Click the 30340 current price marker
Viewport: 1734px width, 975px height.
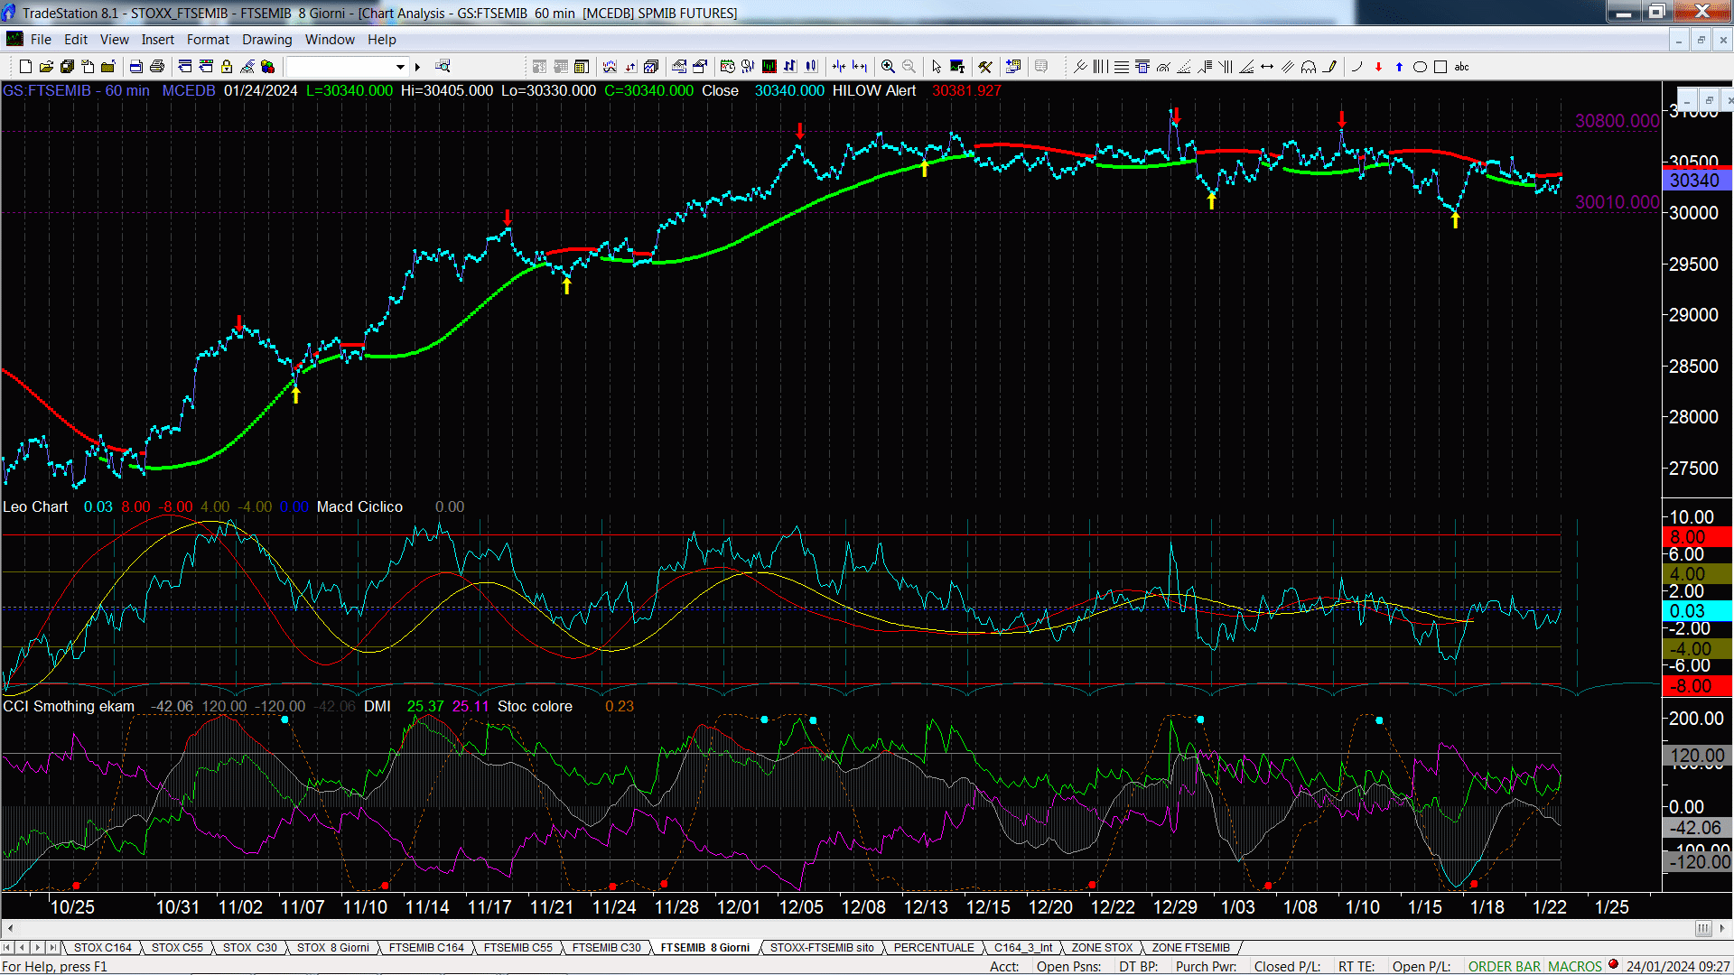(1695, 181)
